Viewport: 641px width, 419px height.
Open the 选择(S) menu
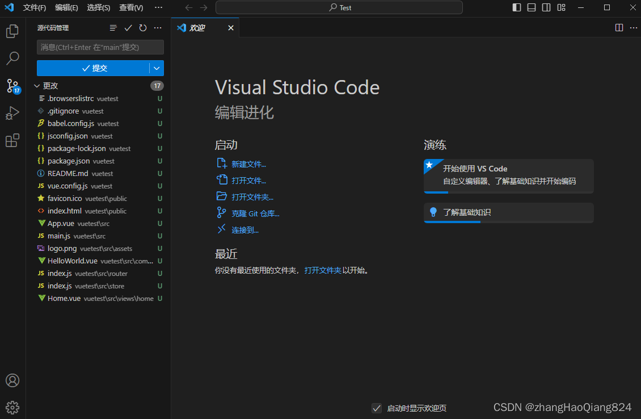point(99,8)
